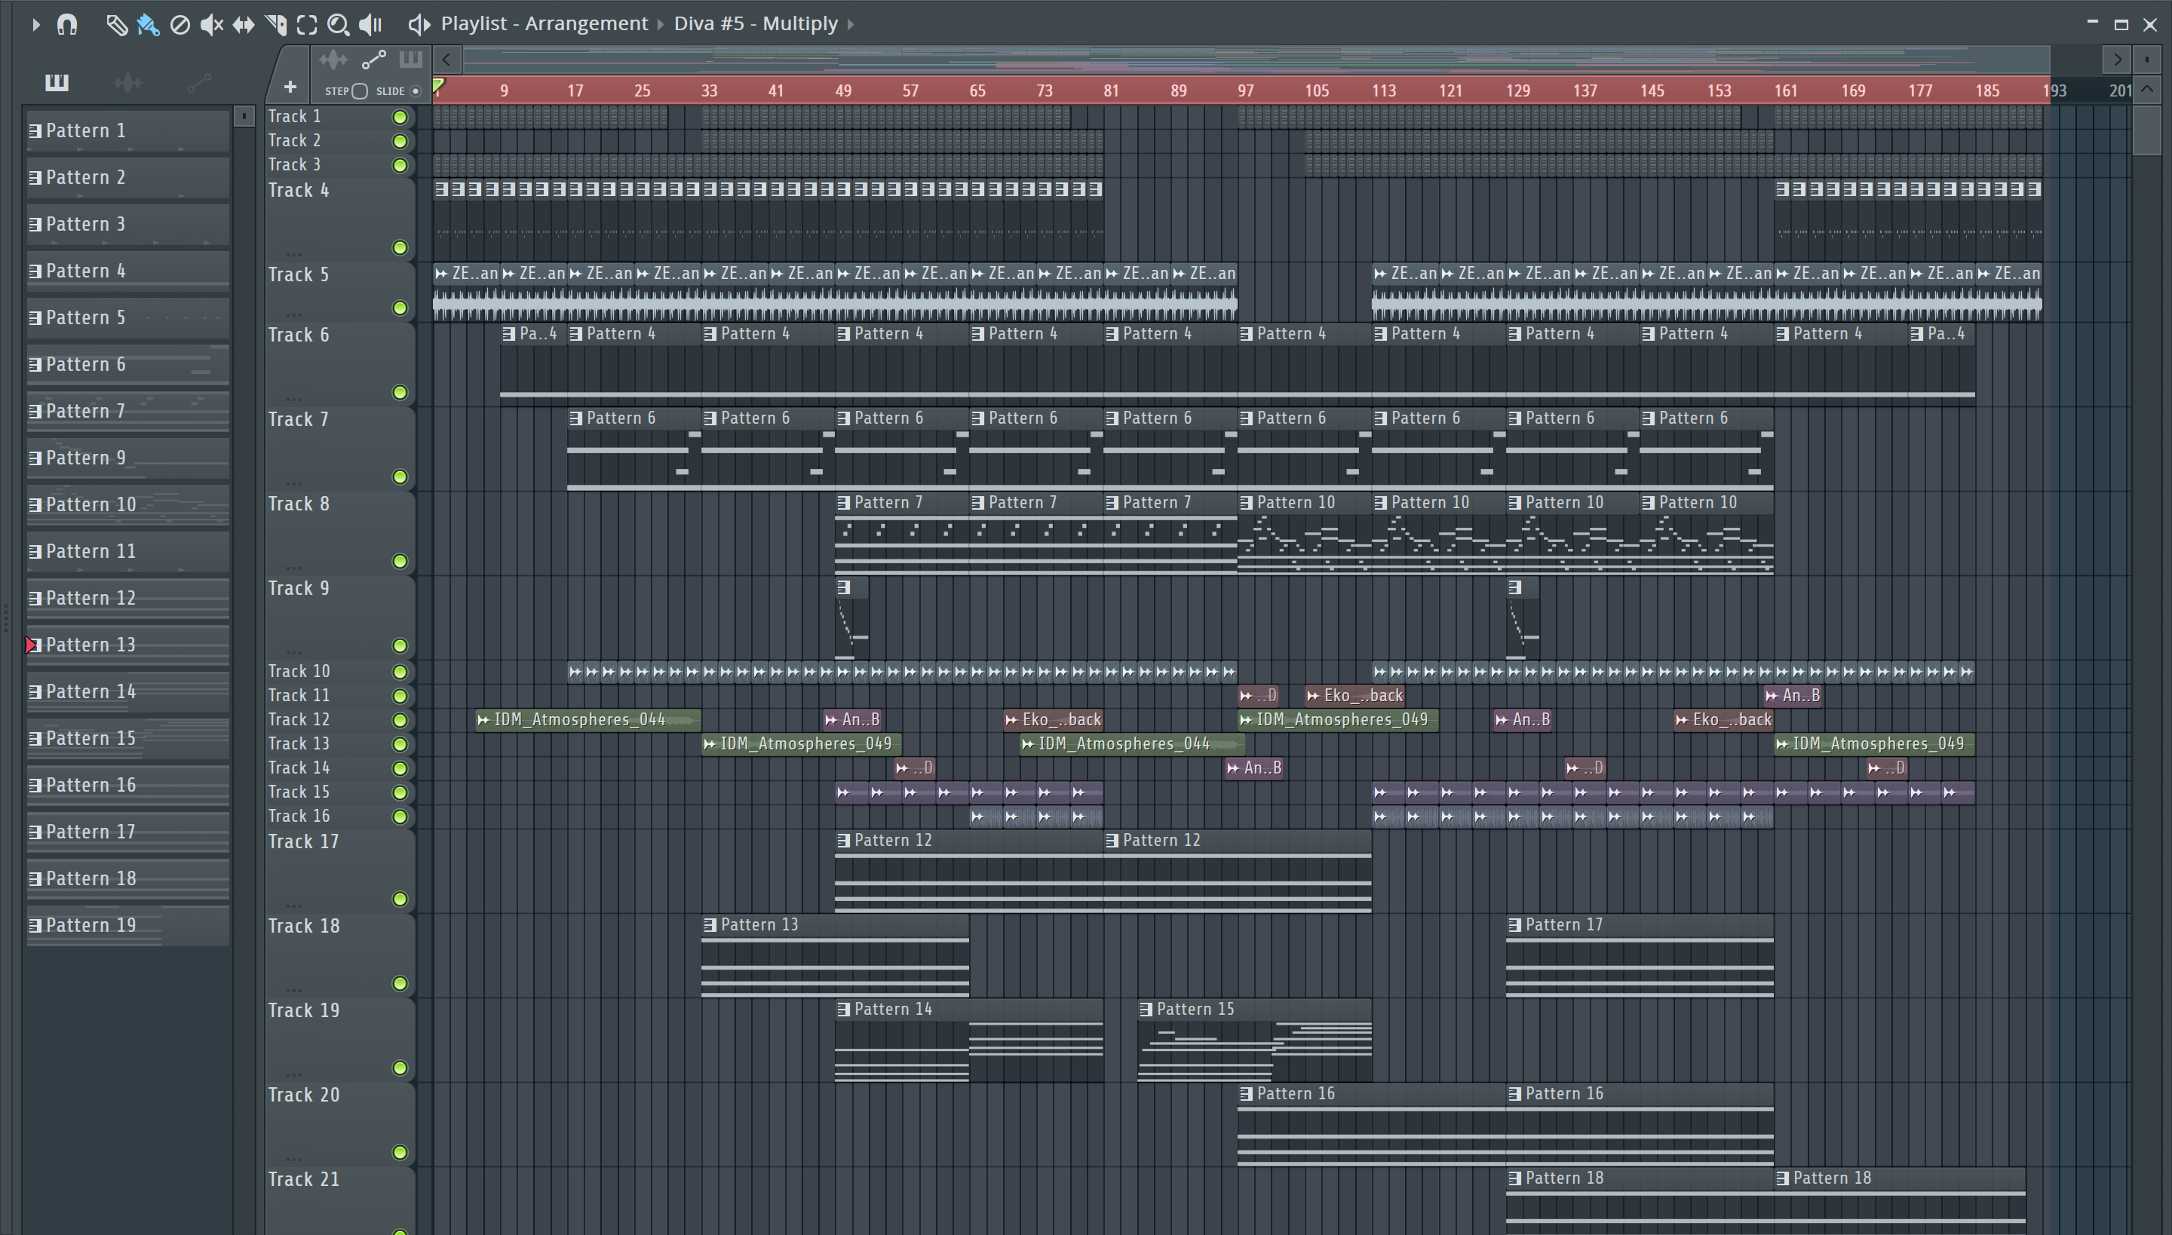
Task: Select the Select tool
Action: point(307,25)
